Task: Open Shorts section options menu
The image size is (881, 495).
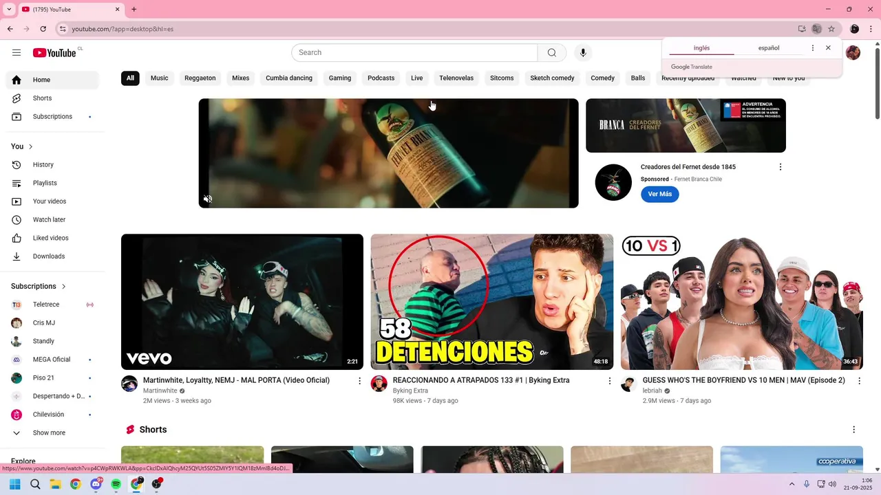Action: tap(853, 430)
